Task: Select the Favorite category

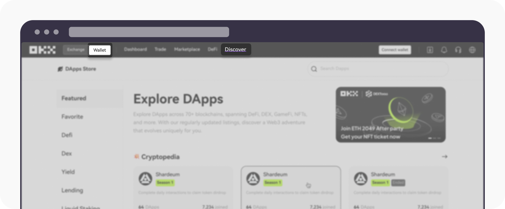Action: click(90, 117)
